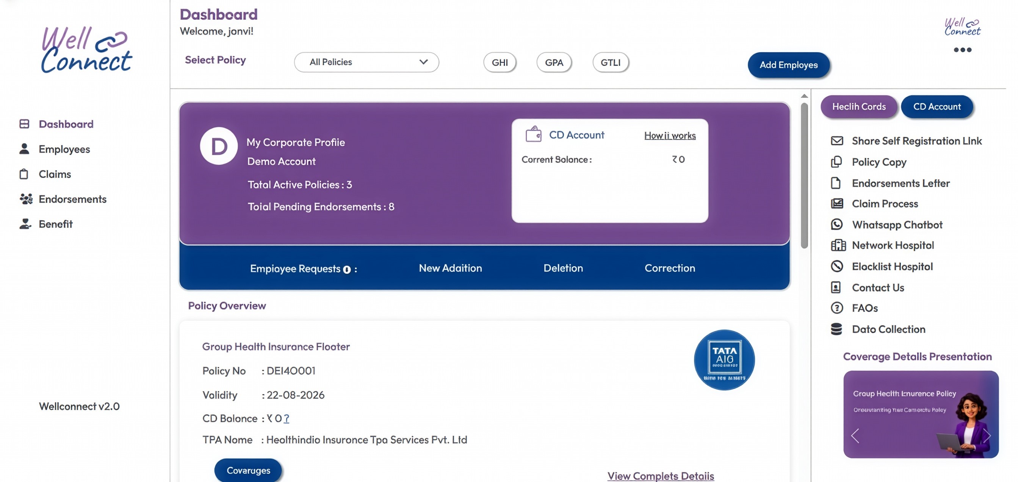This screenshot has height=482, width=1018.
Task: Click the Contact Us badge icon
Action: [x=835, y=287]
